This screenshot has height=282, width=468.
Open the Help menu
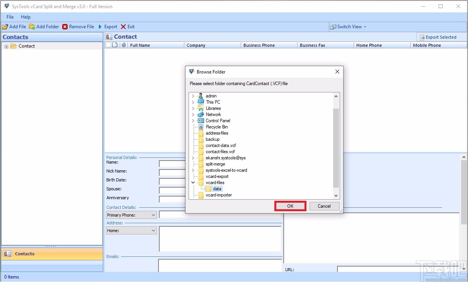click(26, 17)
